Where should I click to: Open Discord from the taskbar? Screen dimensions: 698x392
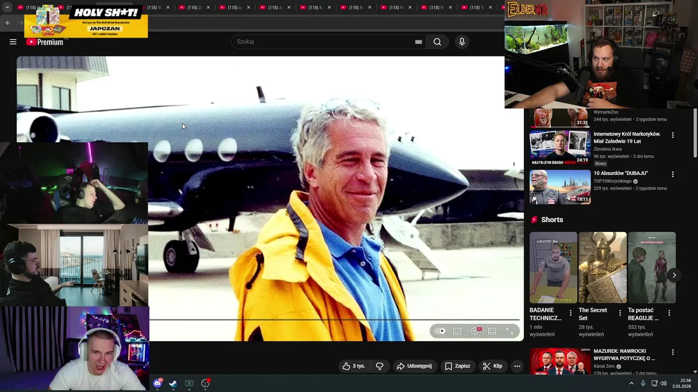pyautogui.click(x=158, y=383)
